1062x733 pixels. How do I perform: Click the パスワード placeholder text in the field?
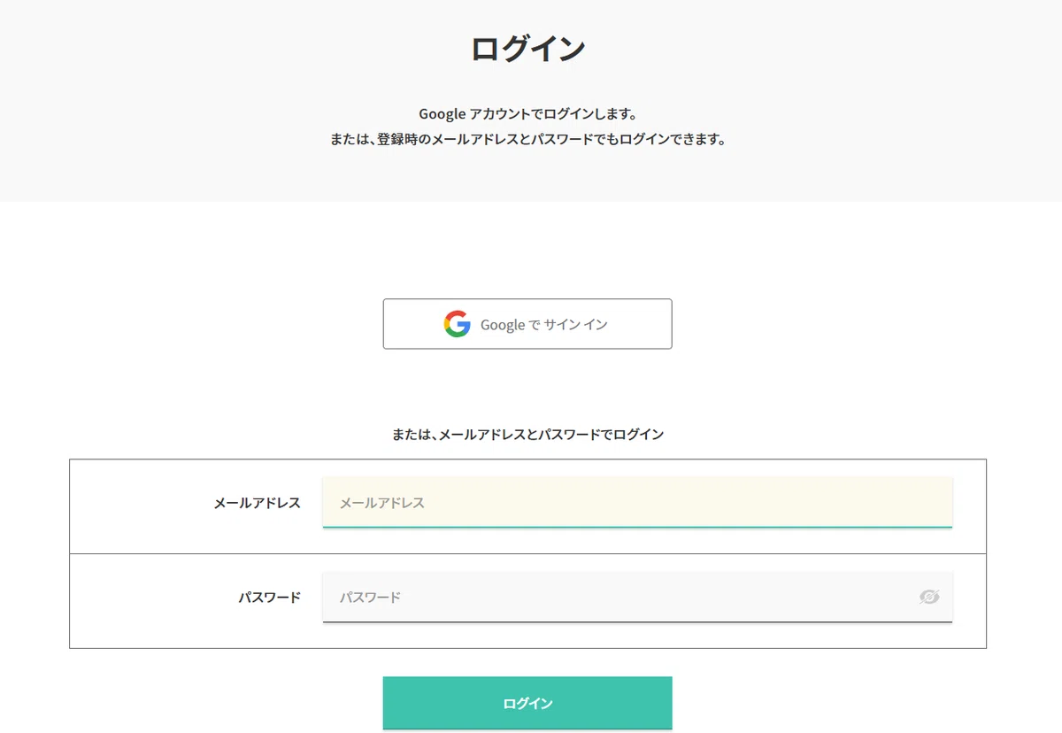[x=370, y=598]
